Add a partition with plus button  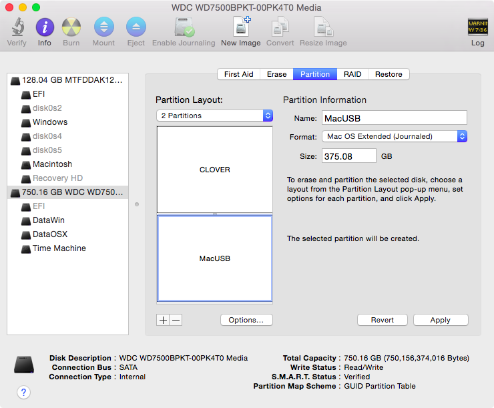pyautogui.click(x=163, y=320)
